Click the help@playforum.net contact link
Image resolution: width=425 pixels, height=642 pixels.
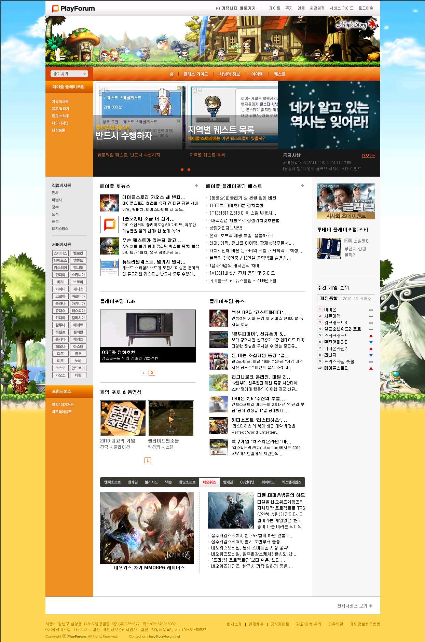click(x=164, y=636)
